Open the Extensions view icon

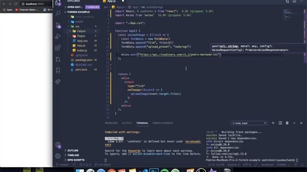[x=58, y=48]
